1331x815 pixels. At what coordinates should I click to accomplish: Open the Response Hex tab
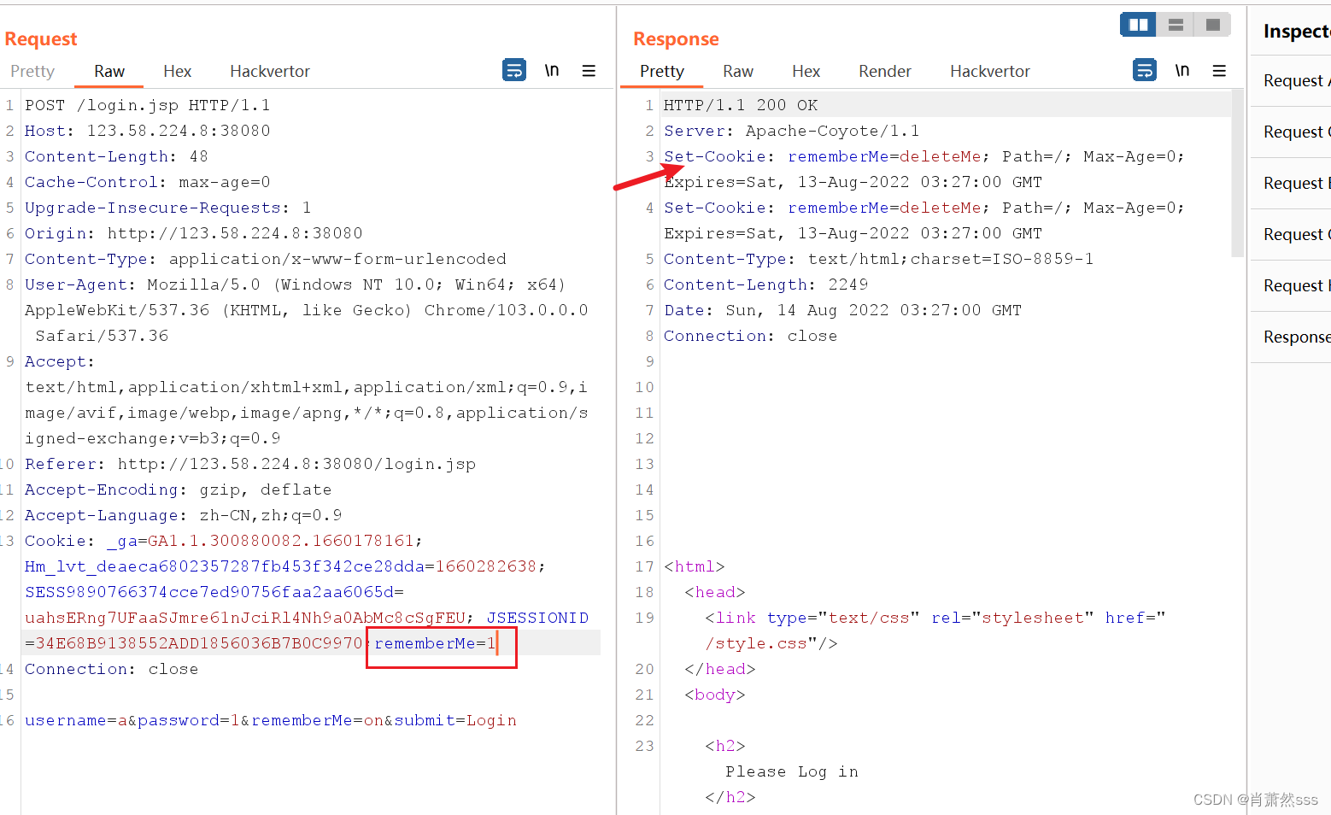pyautogui.click(x=806, y=72)
